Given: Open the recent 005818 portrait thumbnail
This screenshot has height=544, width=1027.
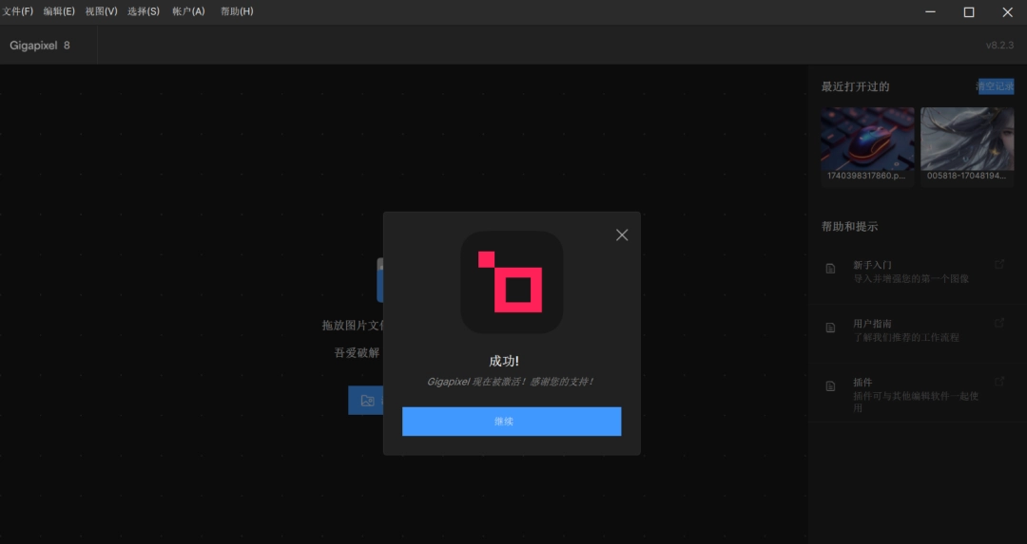Looking at the screenshot, I should click(x=967, y=139).
